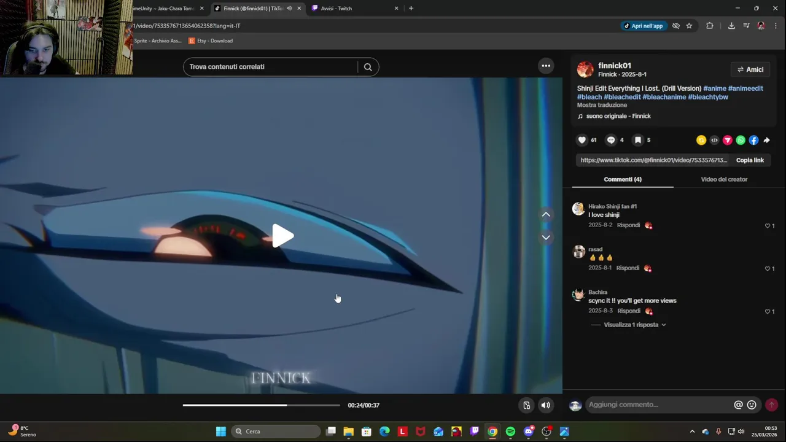Viewport: 786px width, 442px height.
Task: Expand Visualizza 1 risposta
Action: pyautogui.click(x=634, y=325)
